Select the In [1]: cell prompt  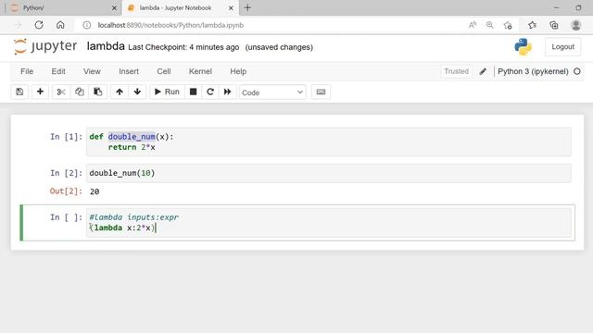[66, 137]
